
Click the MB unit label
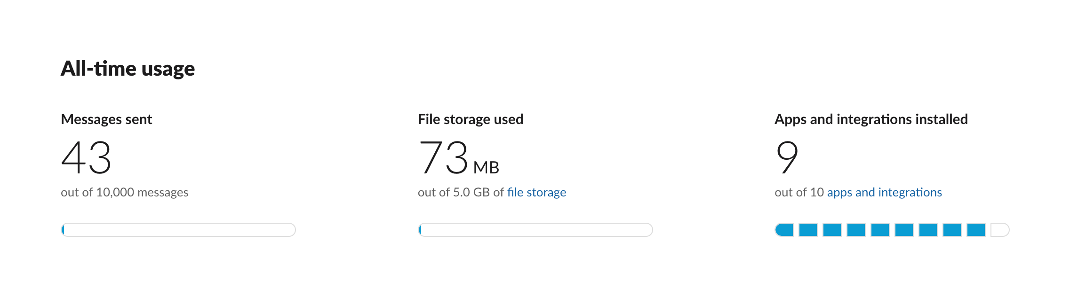486,168
